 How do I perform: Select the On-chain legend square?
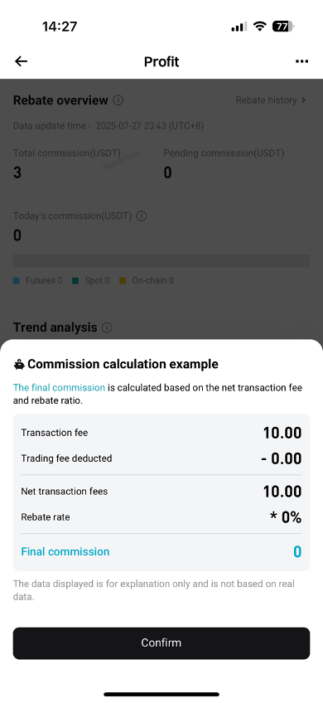pyautogui.click(x=123, y=281)
